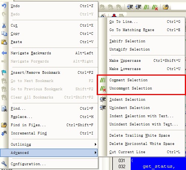
Task: Click the Uncomment Selection toolbar icon
Action: pyautogui.click(x=155, y=7)
